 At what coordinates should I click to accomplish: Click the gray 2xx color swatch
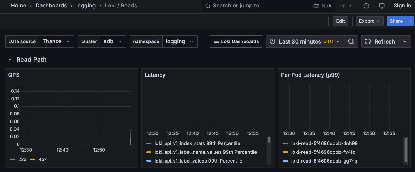click(x=12, y=160)
